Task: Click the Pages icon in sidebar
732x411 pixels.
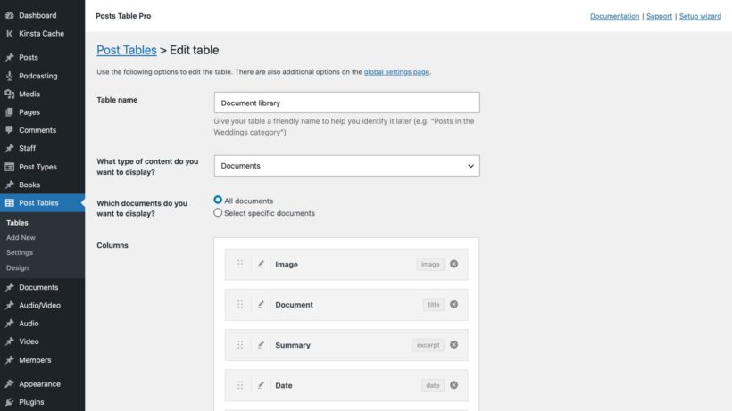Action: pyautogui.click(x=9, y=111)
